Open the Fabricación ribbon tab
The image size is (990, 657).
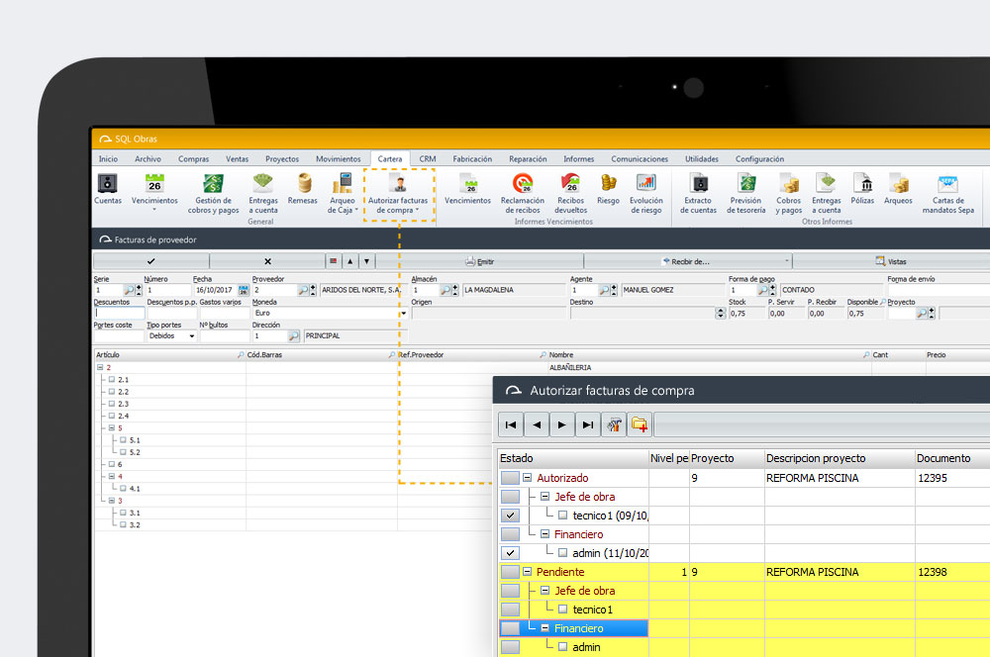472,158
